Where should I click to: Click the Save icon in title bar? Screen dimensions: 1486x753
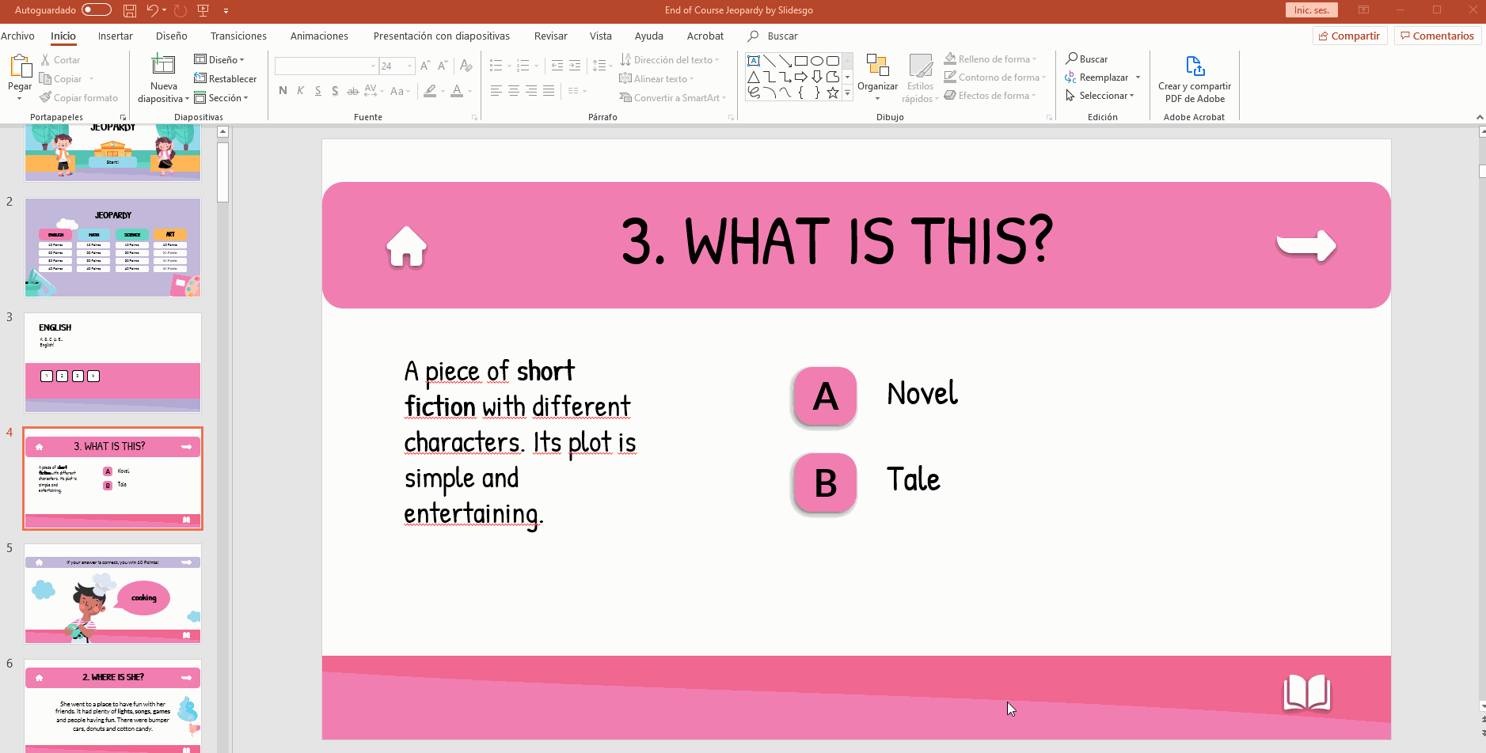(130, 11)
